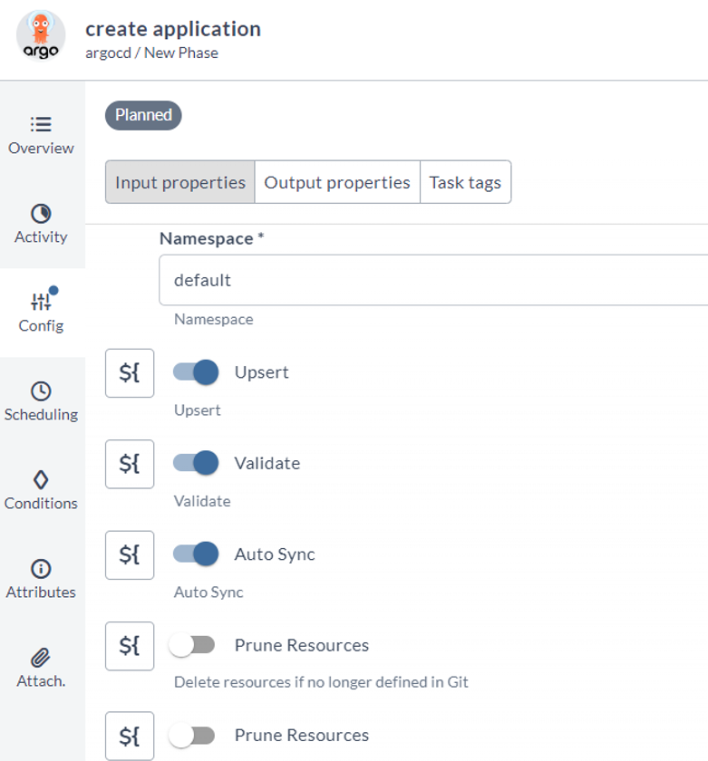The image size is (708, 761).
Task: Open the Attributes info section
Action: click(x=41, y=579)
